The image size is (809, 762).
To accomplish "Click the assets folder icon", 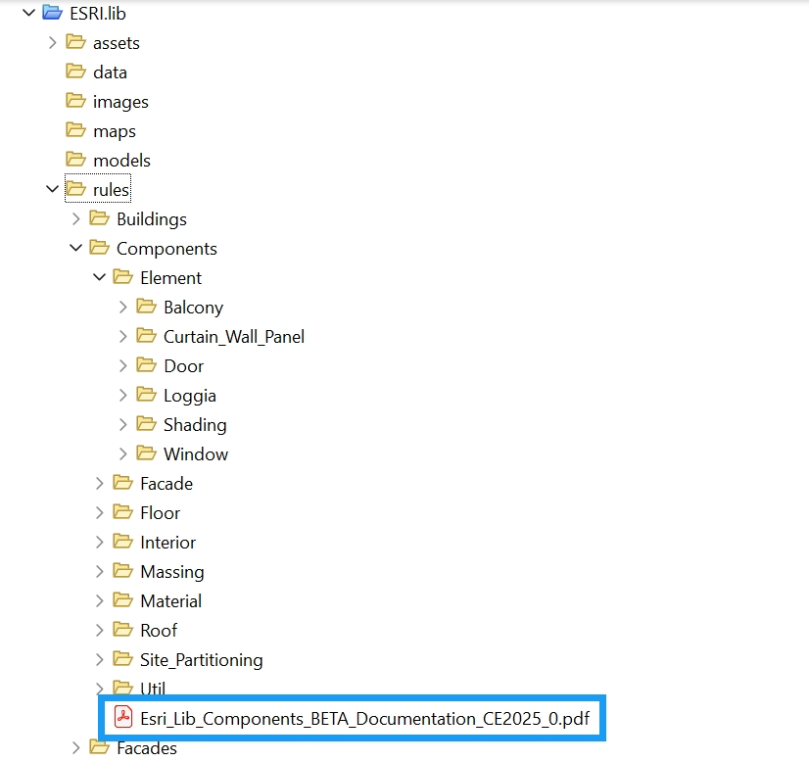I will 75,42.
